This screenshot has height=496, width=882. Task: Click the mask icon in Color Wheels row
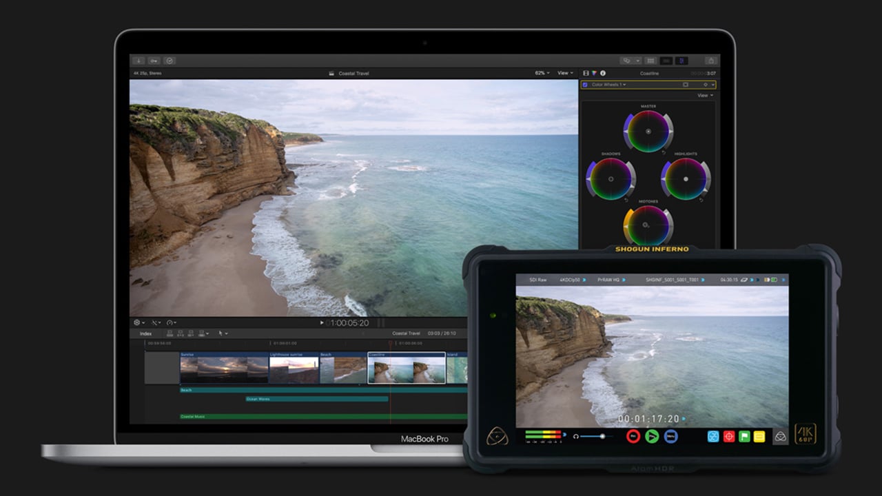point(686,85)
